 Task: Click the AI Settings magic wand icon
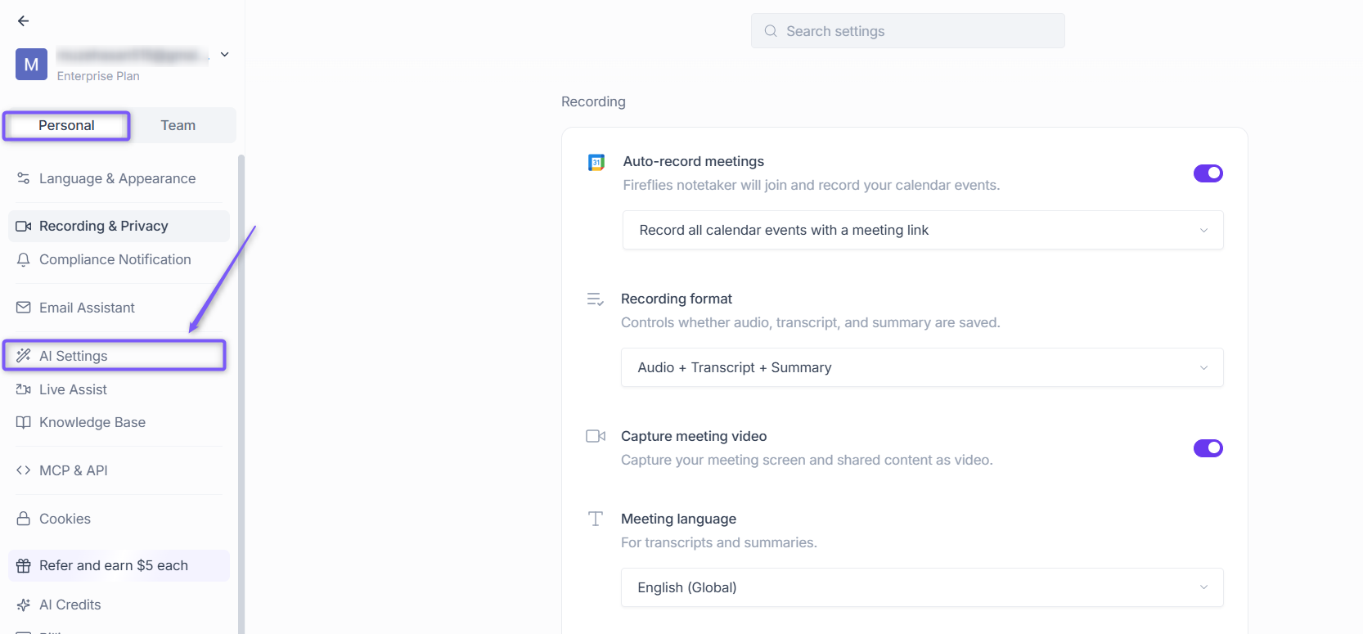23,356
